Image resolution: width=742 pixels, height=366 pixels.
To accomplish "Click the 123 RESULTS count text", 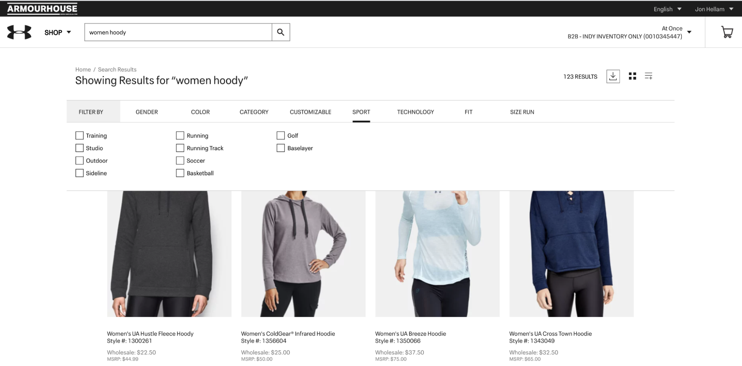I will [580, 76].
